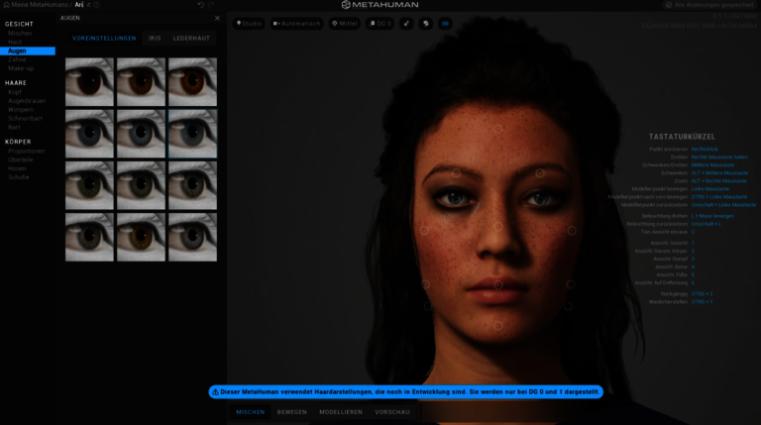Open Oberteile in the sidebar

[21, 159]
